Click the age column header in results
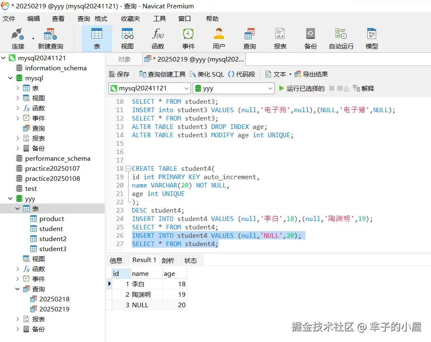The width and height of the screenshot is (431, 342). [x=175, y=274]
